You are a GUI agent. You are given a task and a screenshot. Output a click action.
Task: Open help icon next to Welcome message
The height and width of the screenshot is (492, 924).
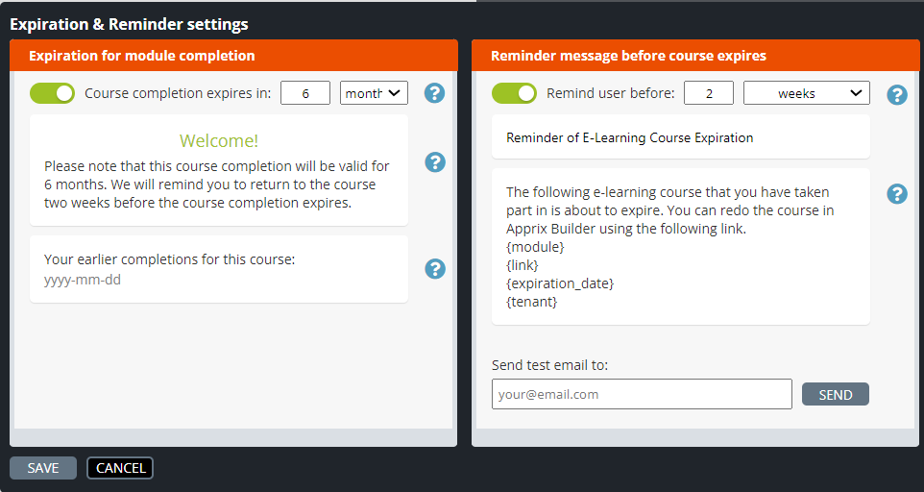(x=435, y=162)
